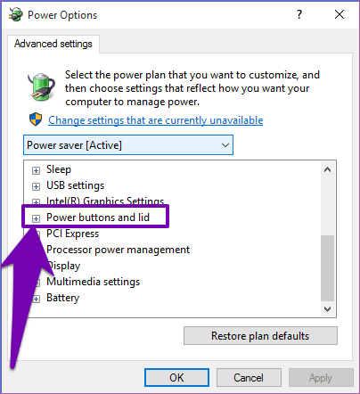This screenshot has height=394, width=360.
Task: Click the help question mark icon
Action: point(299,14)
